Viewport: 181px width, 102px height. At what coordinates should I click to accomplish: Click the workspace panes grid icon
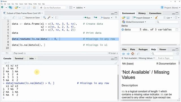(x=71, y=8)
